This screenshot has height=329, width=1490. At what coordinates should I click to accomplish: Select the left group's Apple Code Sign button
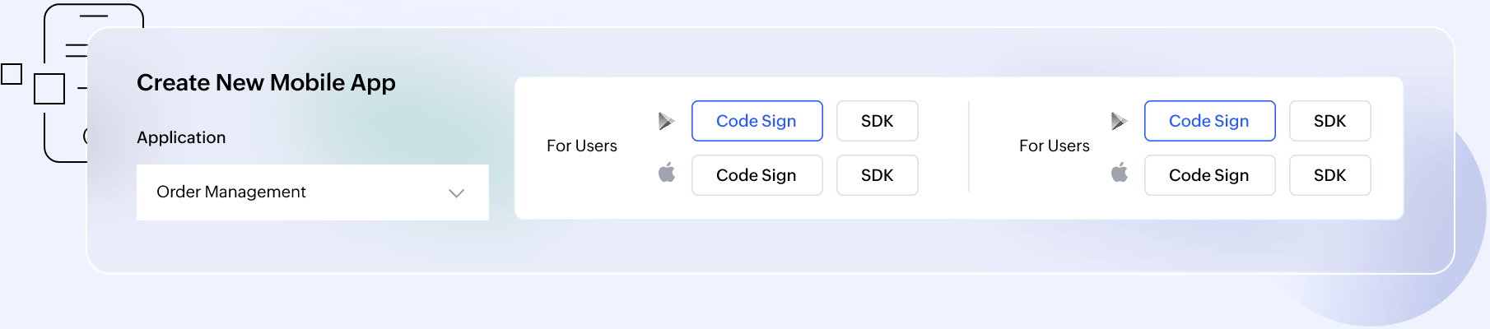[x=757, y=175]
